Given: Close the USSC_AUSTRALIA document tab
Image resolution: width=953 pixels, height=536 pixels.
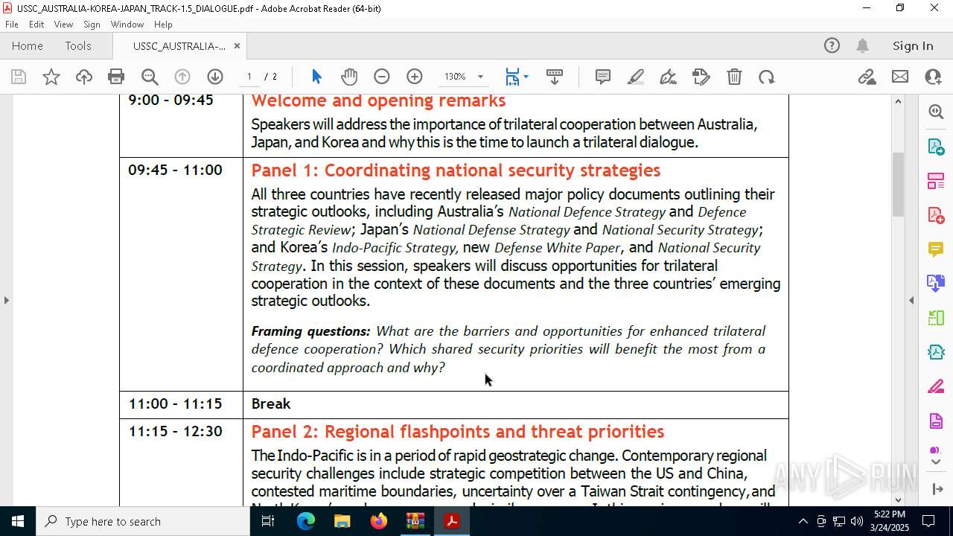Looking at the screenshot, I should click(237, 45).
